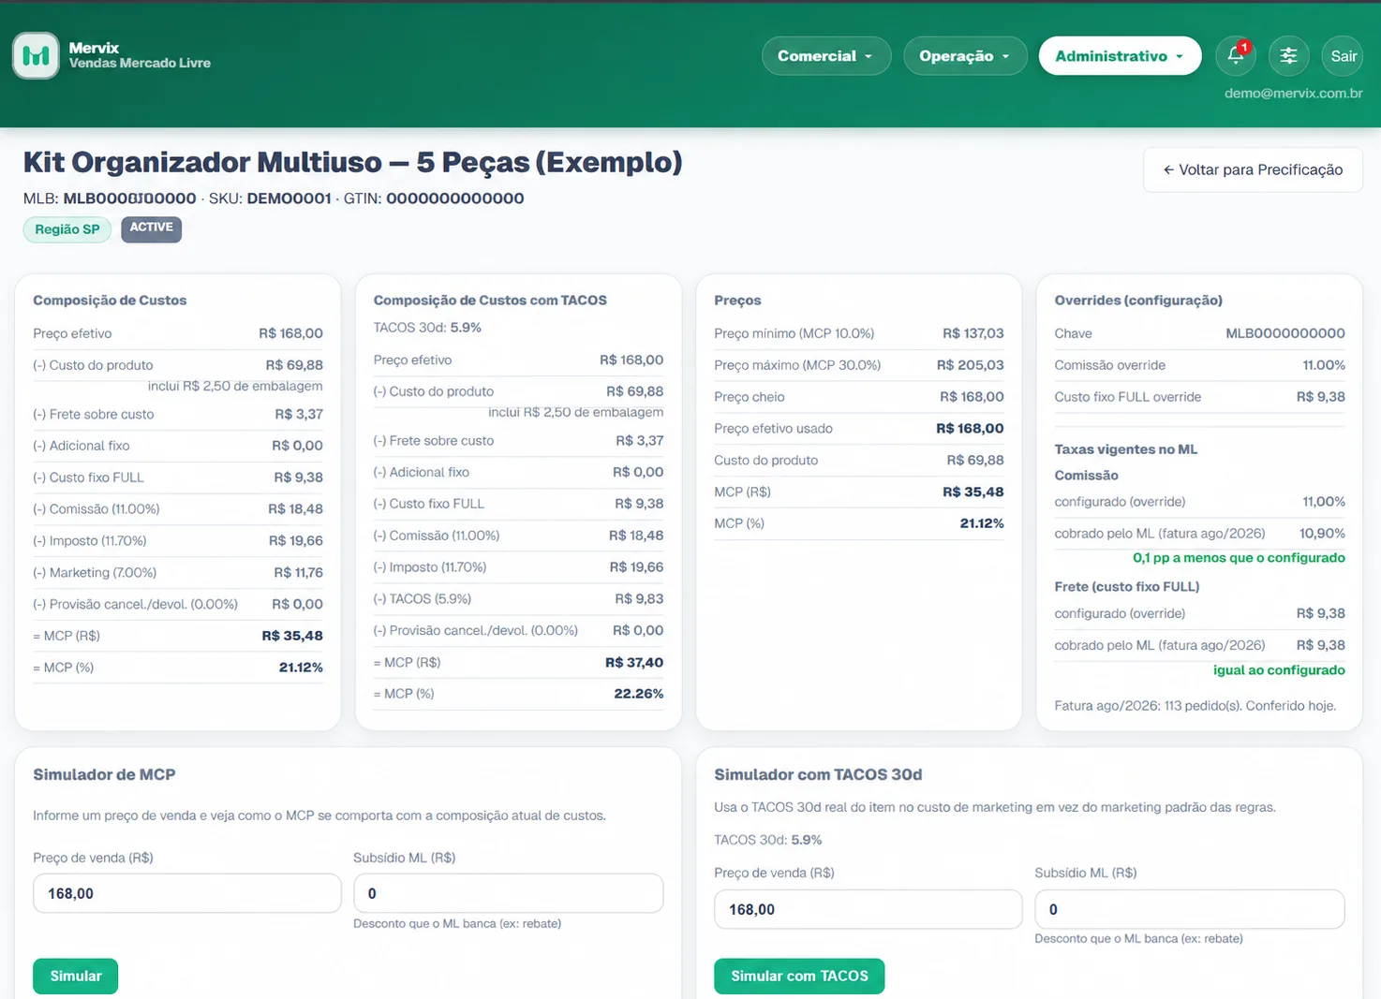
Task: Click TACOS (5.9%) value R$ 9,83
Action: click(x=639, y=598)
